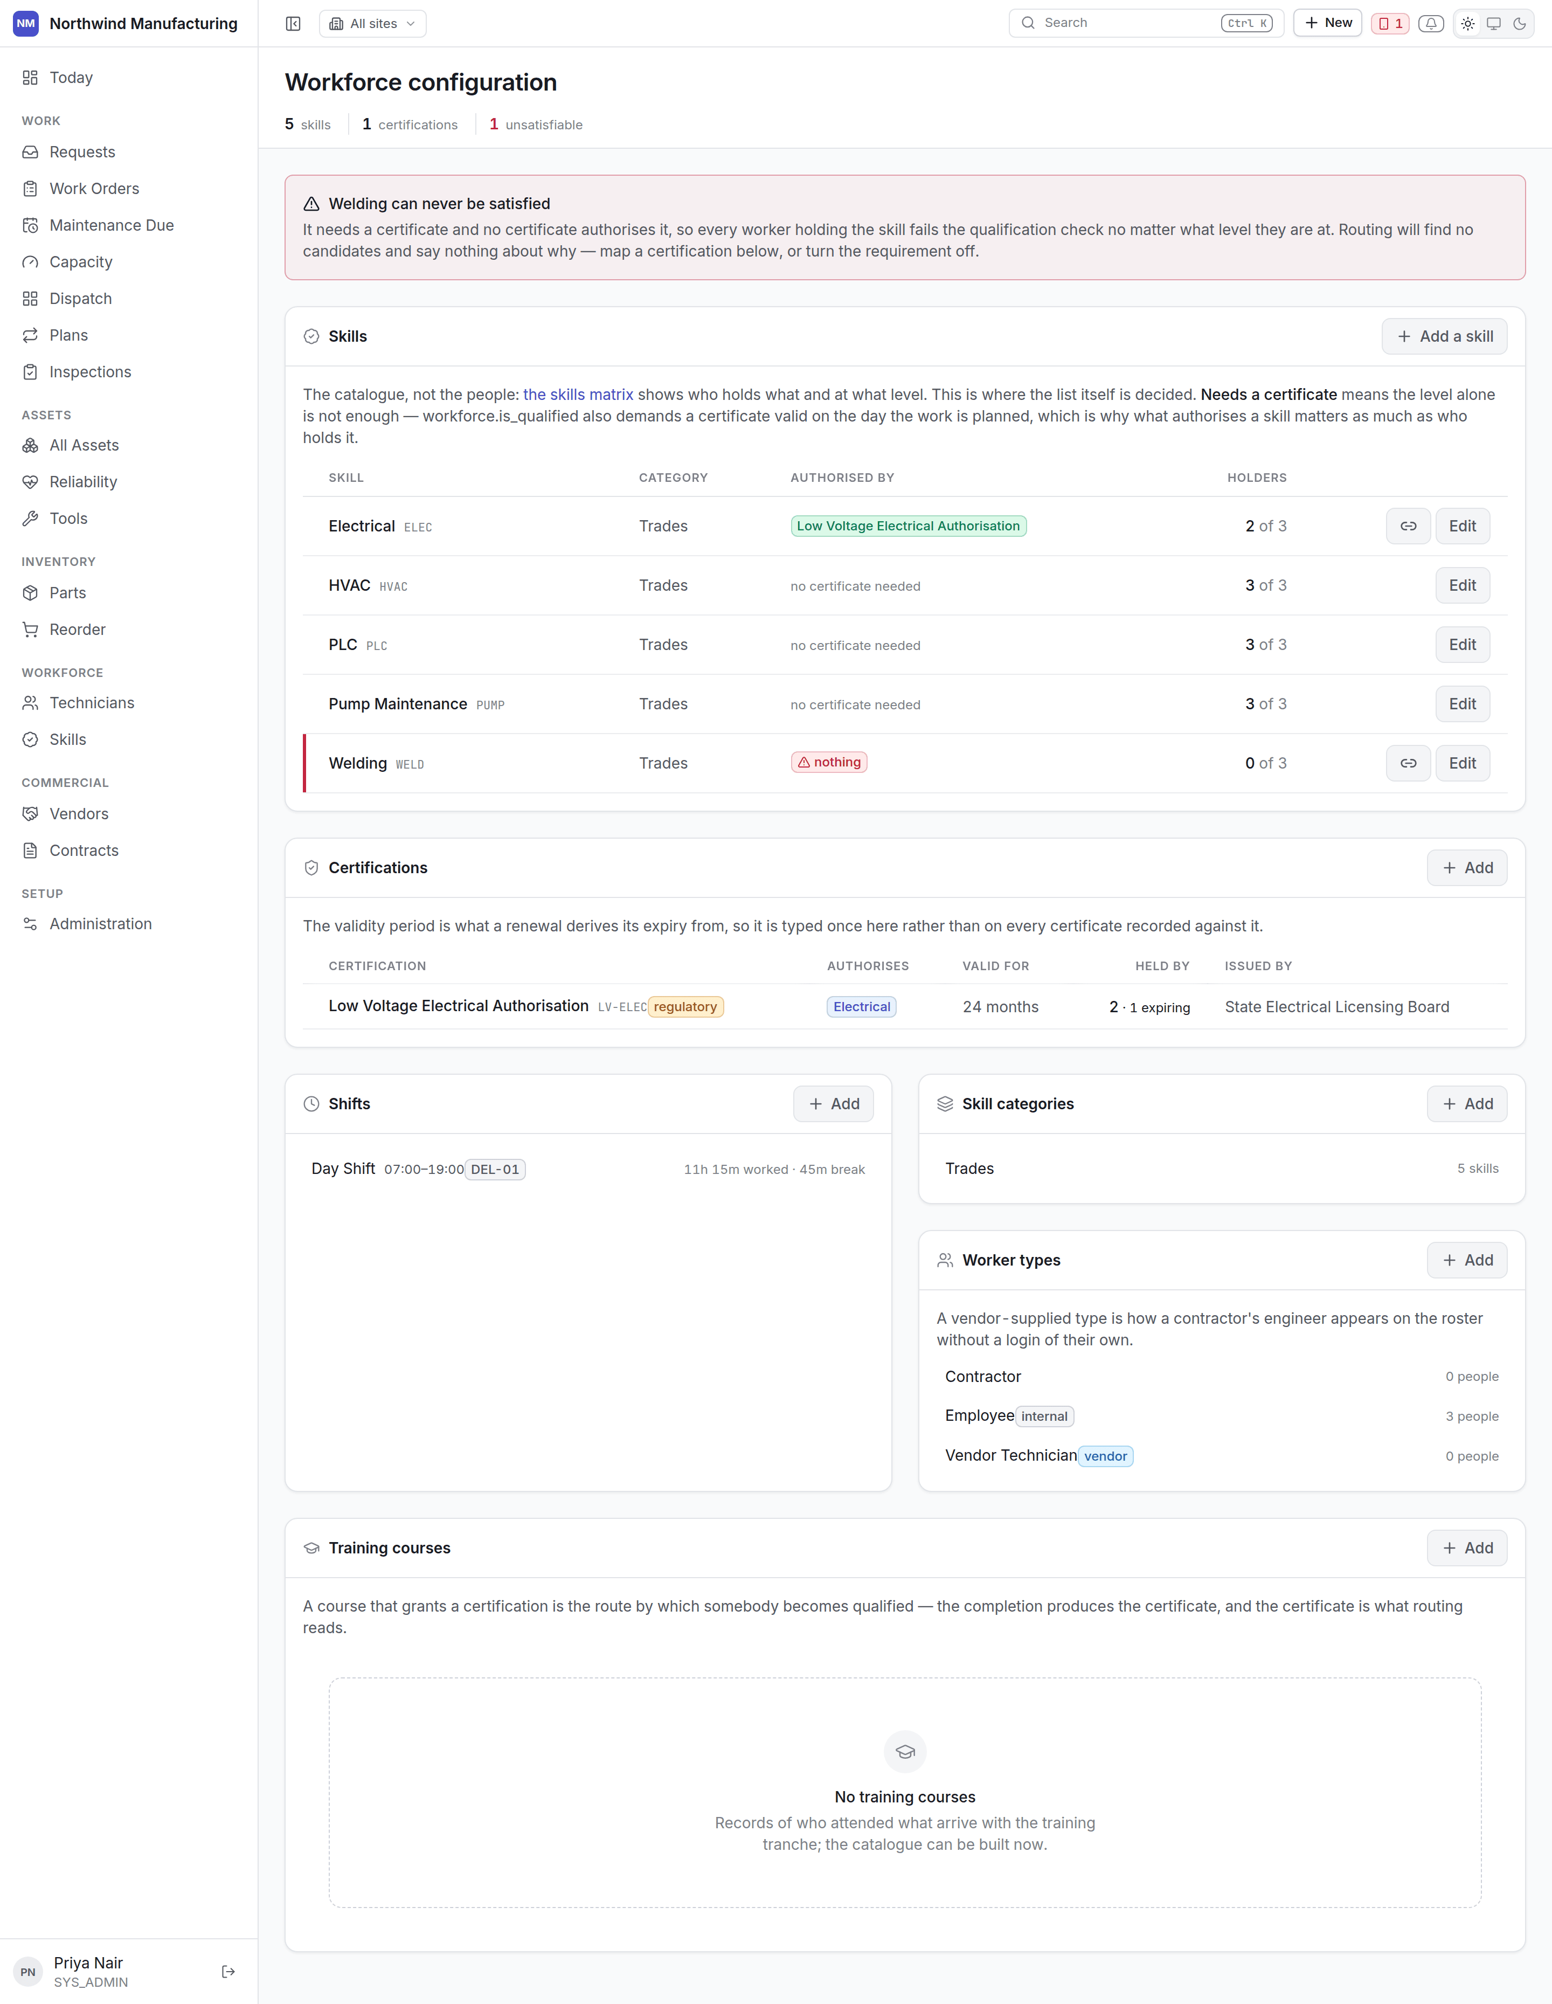Follow the skills matrix link
This screenshot has height=2004, width=1552.
(x=578, y=395)
